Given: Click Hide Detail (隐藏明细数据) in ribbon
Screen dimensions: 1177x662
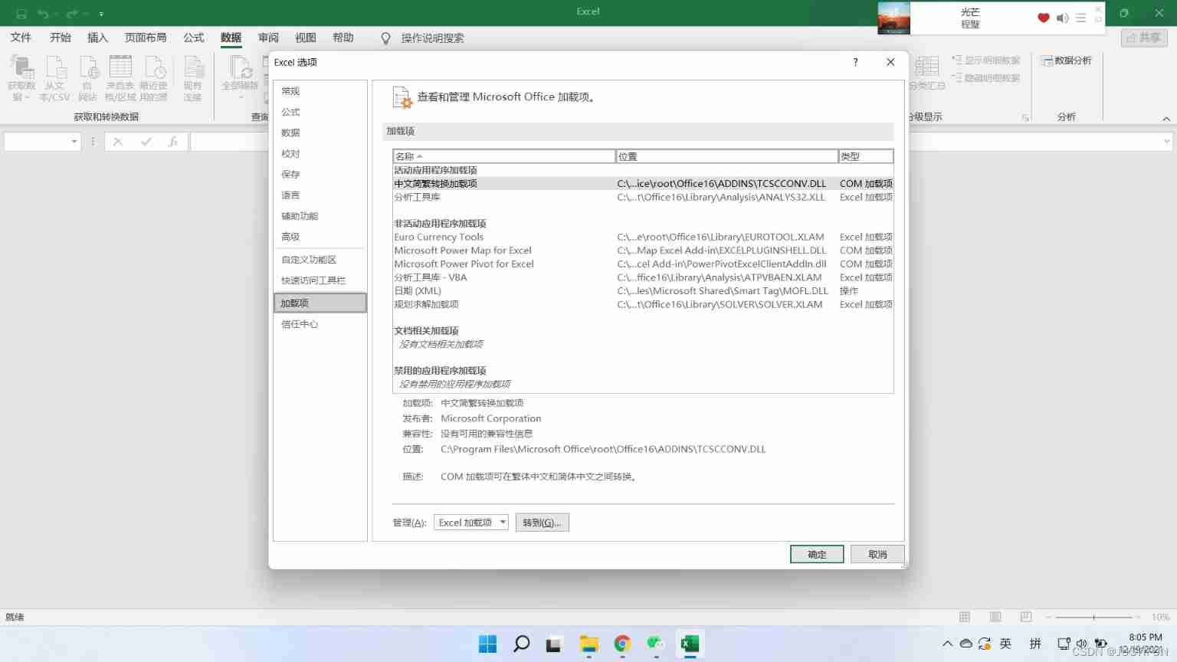Looking at the screenshot, I should pyautogui.click(x=986, y=78).
